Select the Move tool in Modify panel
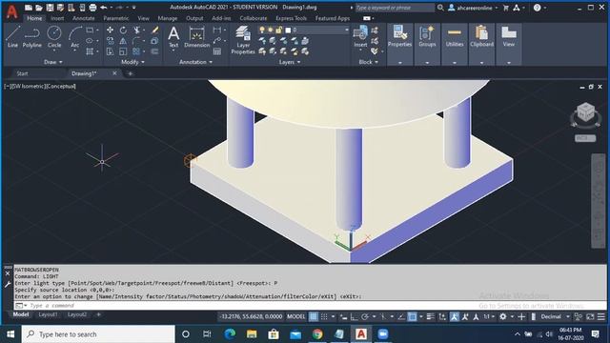 (111, 30)
